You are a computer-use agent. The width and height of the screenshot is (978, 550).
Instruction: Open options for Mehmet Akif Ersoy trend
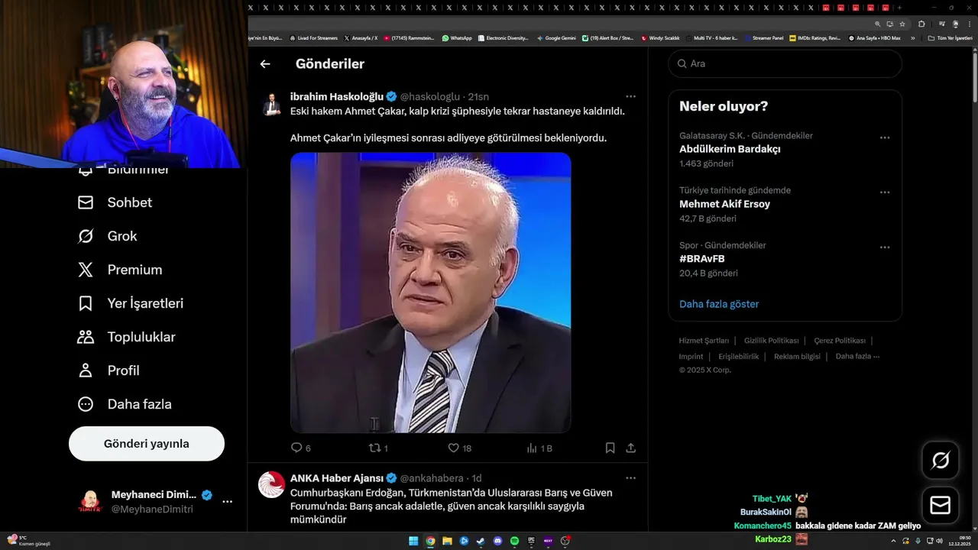click(x=885, y=192)
